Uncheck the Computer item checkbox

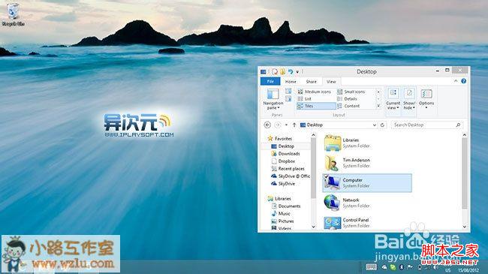(326, 177)
